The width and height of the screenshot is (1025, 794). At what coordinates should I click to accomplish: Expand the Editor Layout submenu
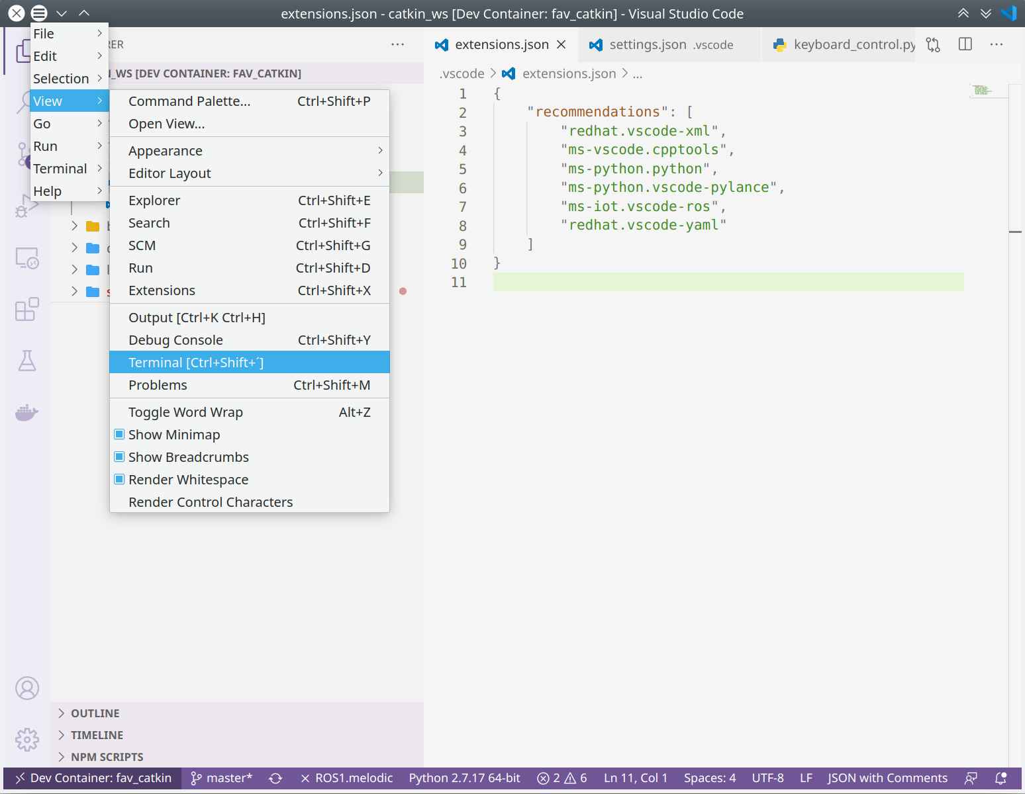pyautogui.click(x=250, y=173)
